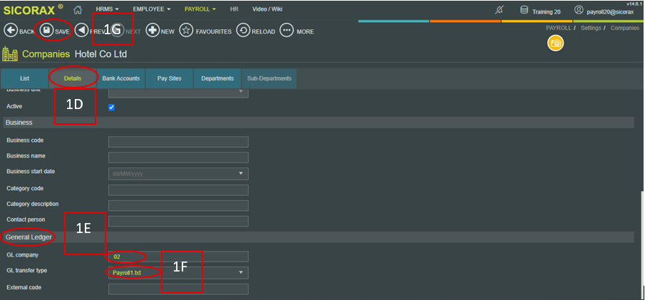
Task: Click the Companies page heading
Action: [46, 54]
